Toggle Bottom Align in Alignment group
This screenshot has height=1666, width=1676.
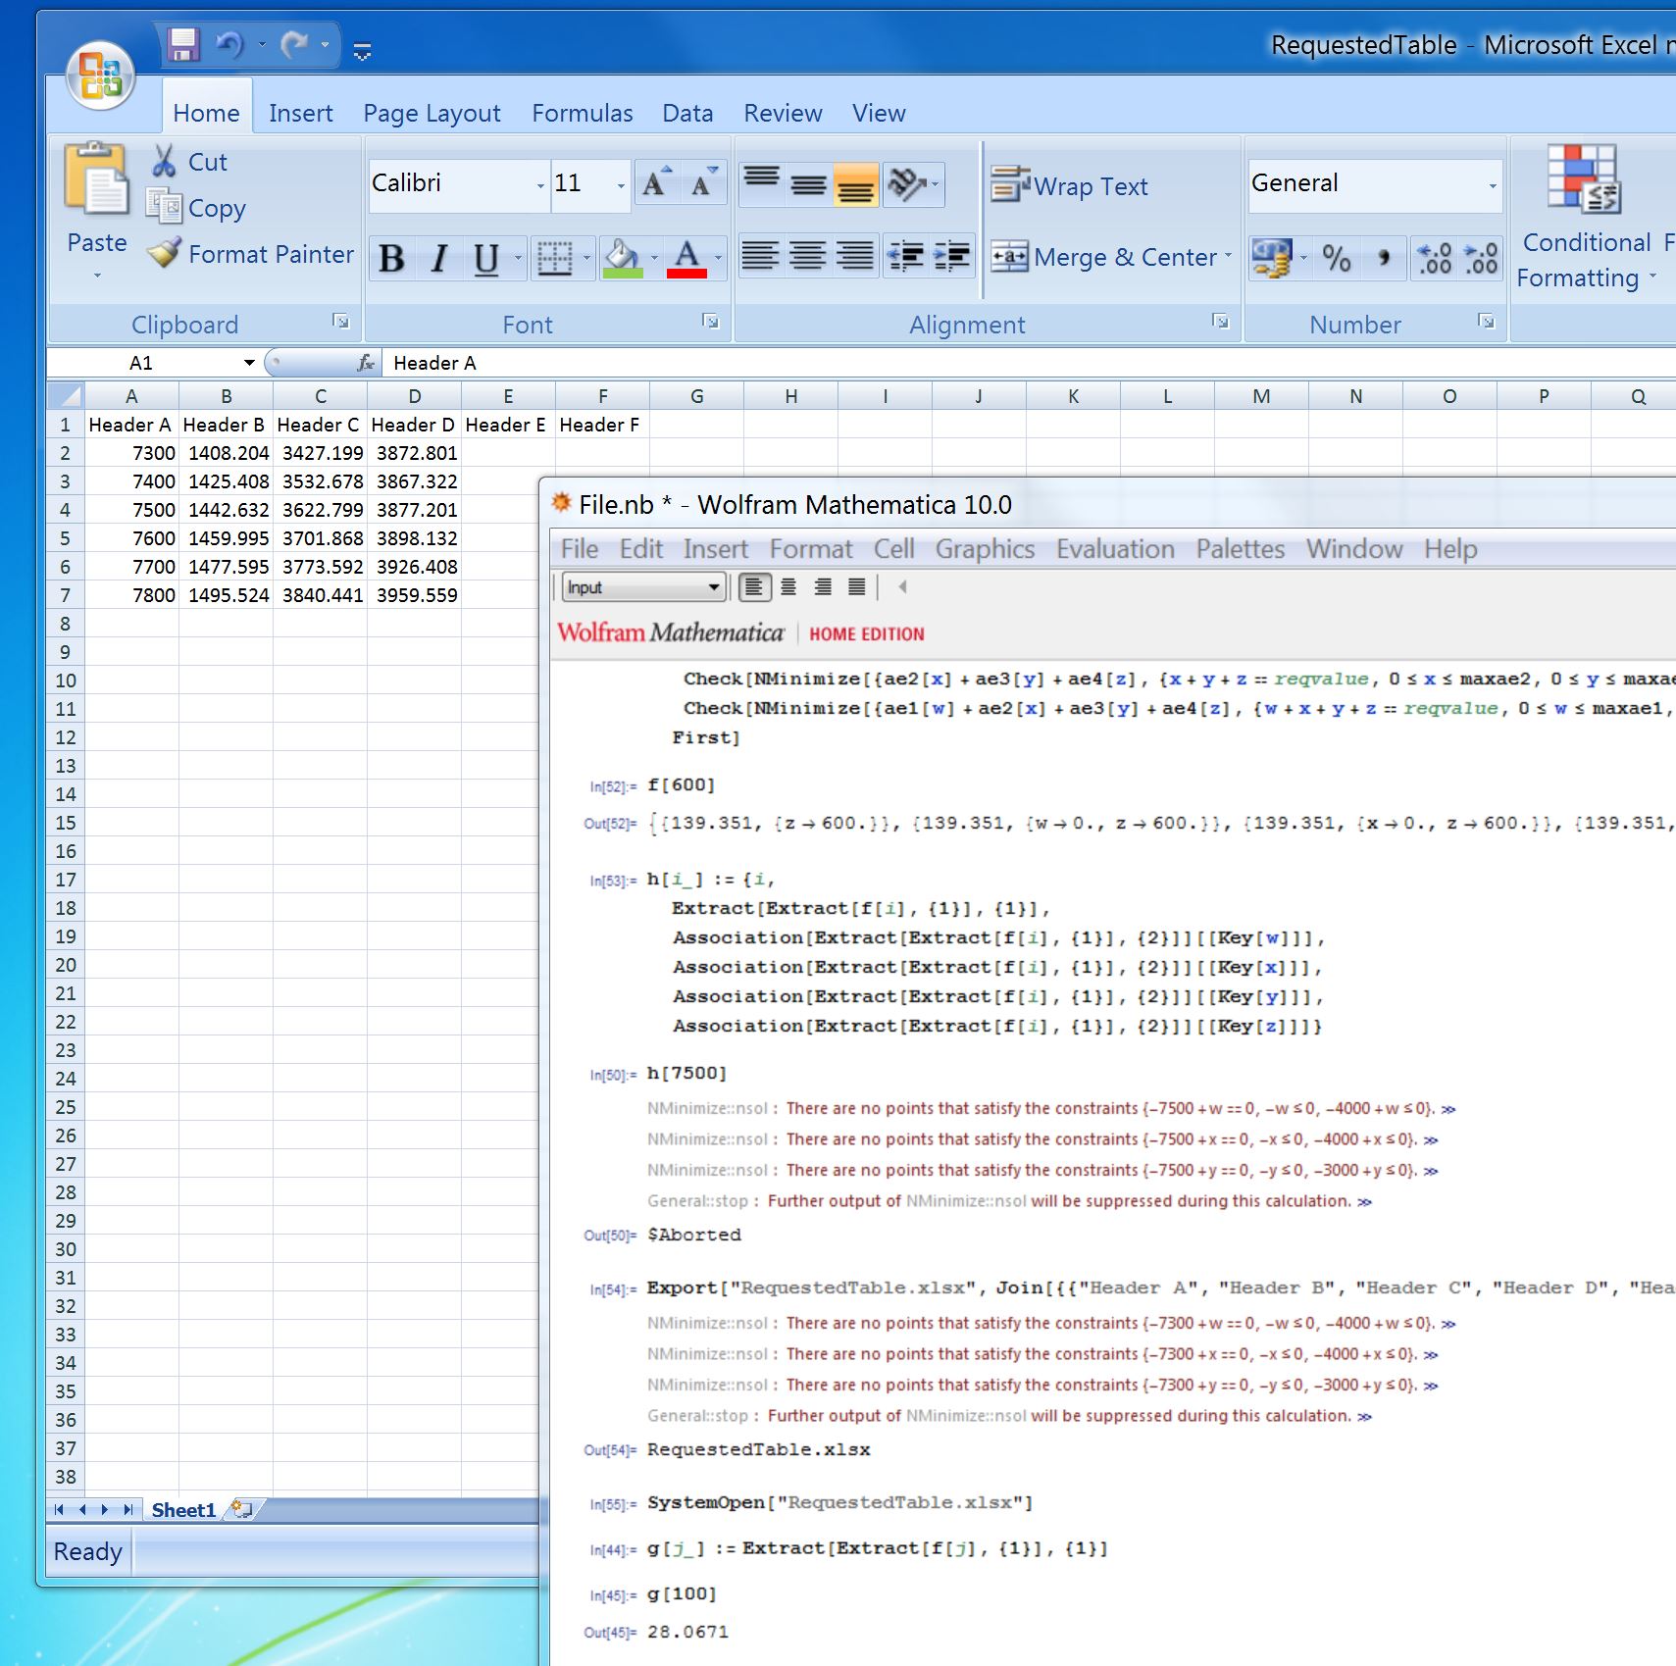855,183
